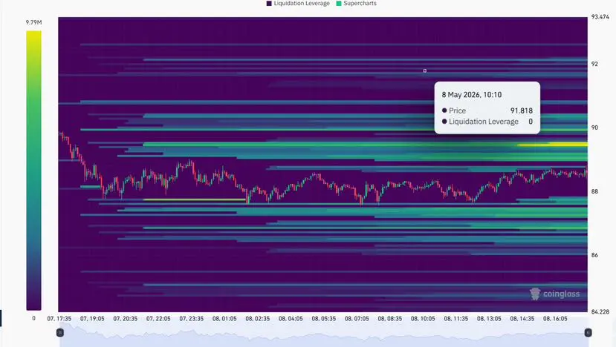Click the 90 price axis label
This screenshot has width=616, height=347.
pyautogui.click(x=594, y=128)
